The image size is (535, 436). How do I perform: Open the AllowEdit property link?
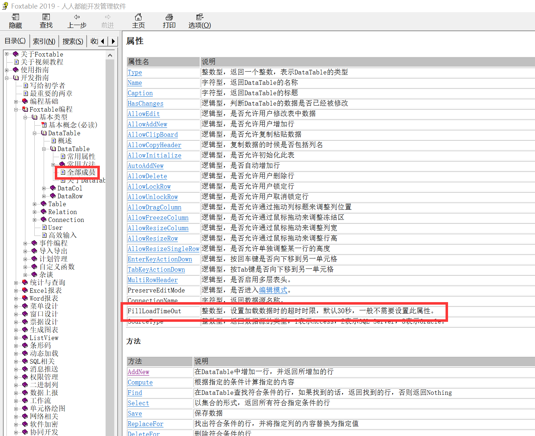(x=144, y=114)
